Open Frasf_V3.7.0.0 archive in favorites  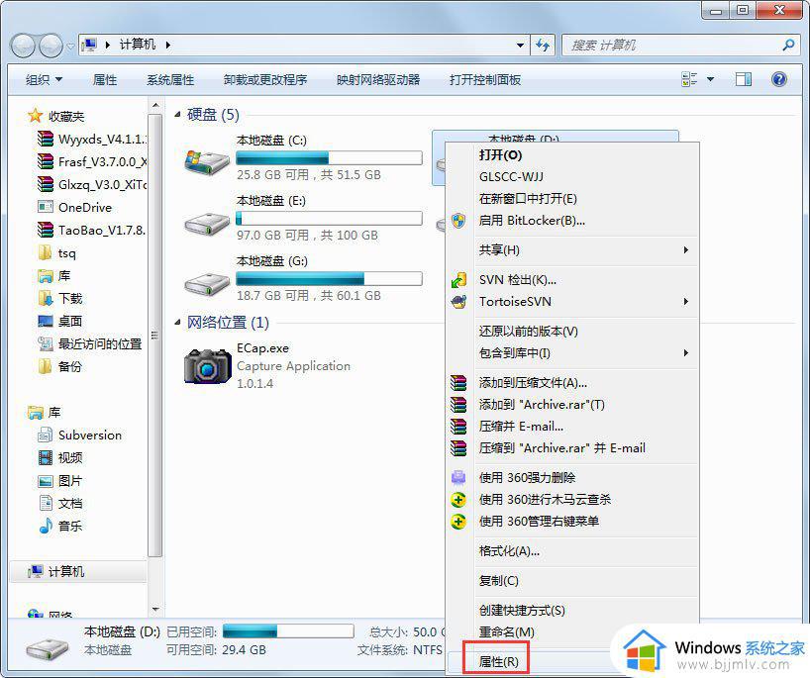pos(92,162)
